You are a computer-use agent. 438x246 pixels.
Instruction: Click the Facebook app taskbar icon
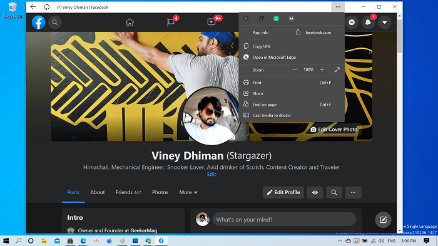pyautogui.click(x=161, y=241)
